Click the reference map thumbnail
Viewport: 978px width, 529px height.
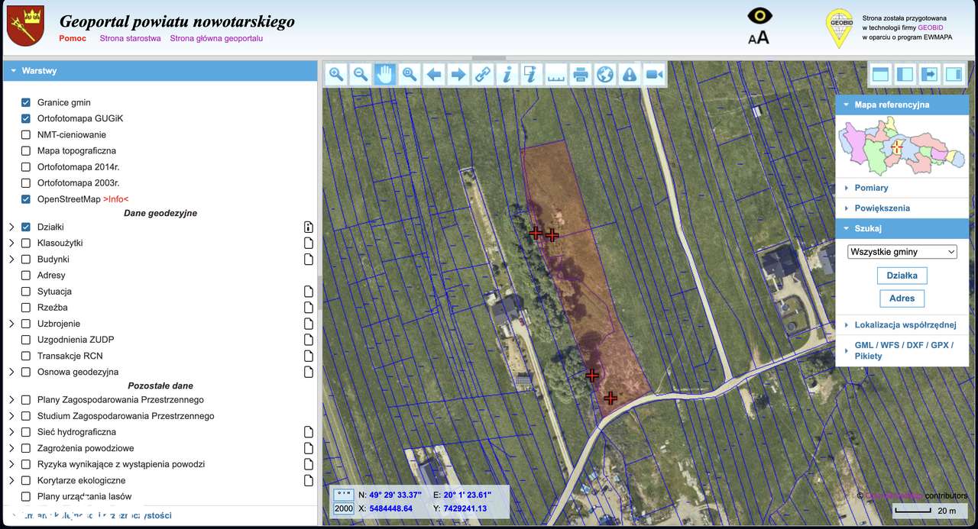[902, 146]
